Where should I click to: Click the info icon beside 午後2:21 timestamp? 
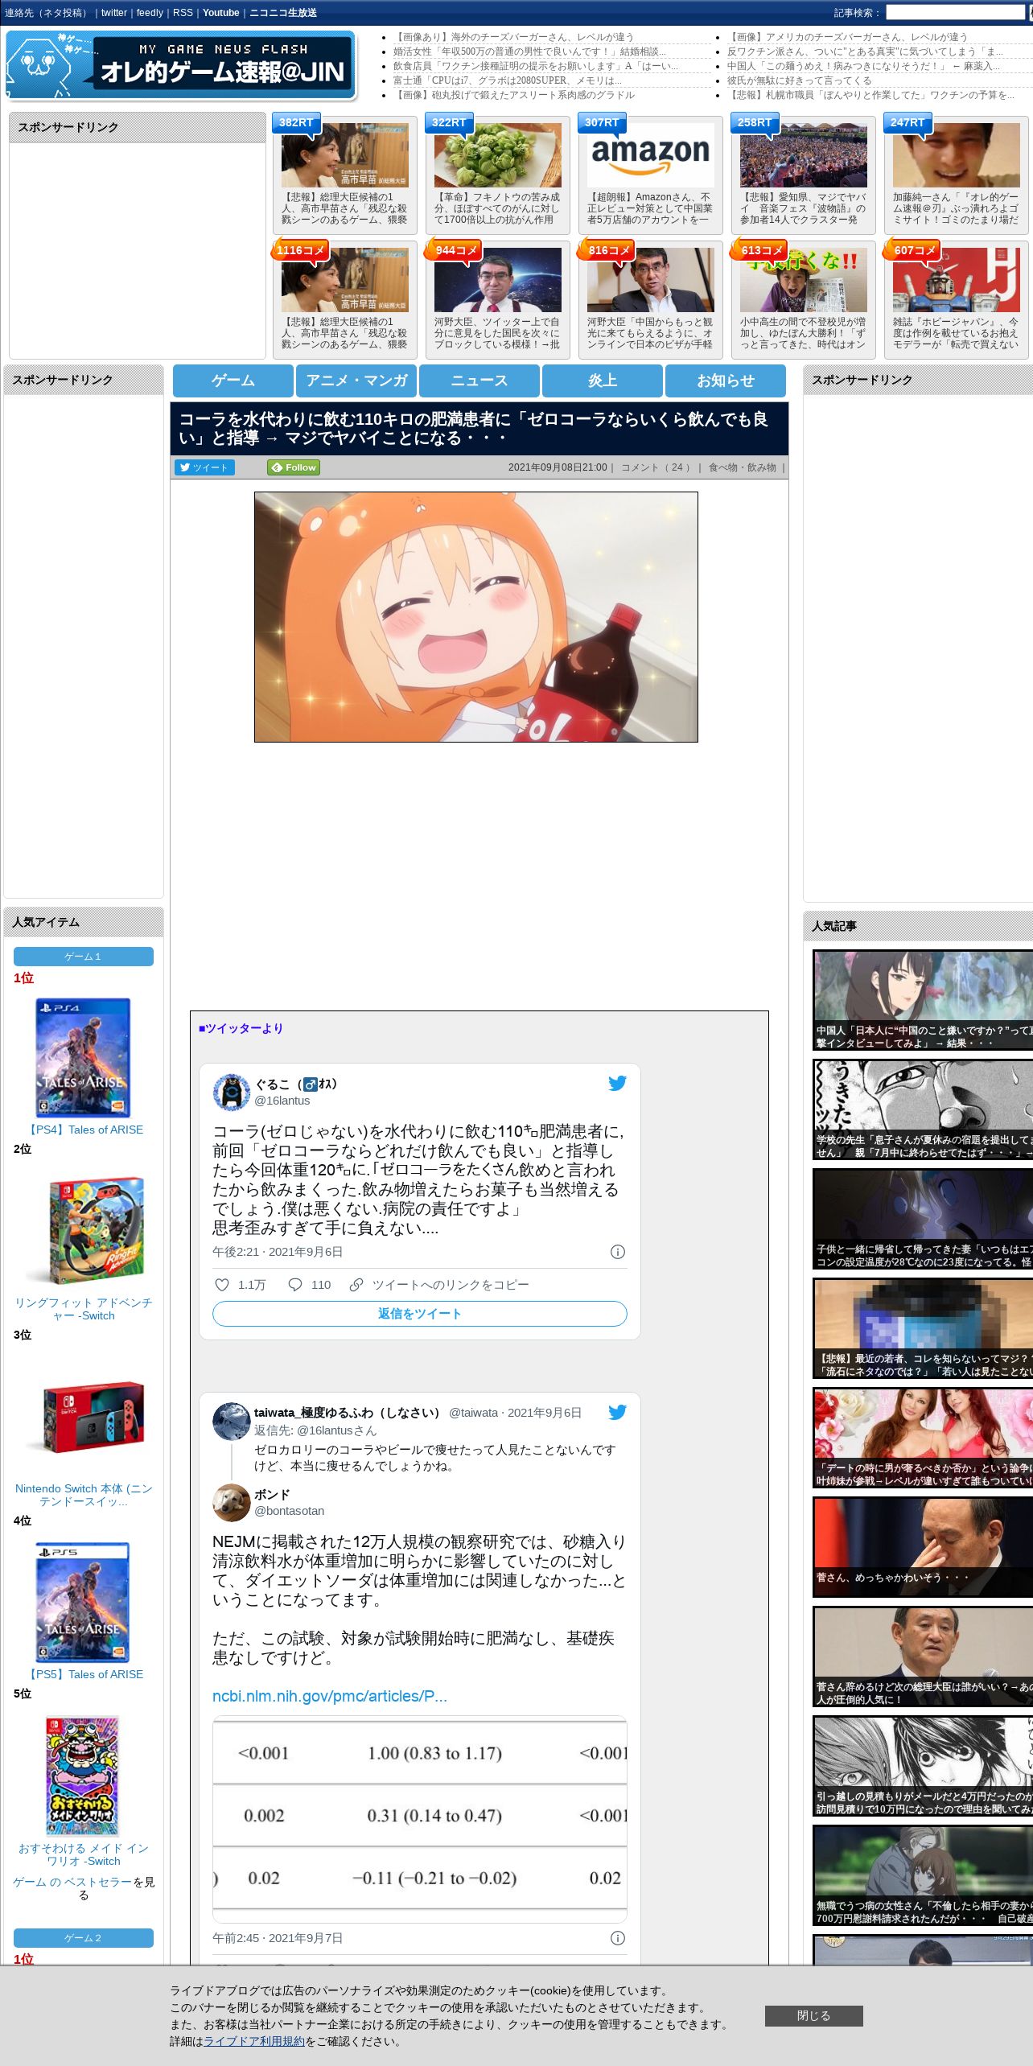[618, 1252]
